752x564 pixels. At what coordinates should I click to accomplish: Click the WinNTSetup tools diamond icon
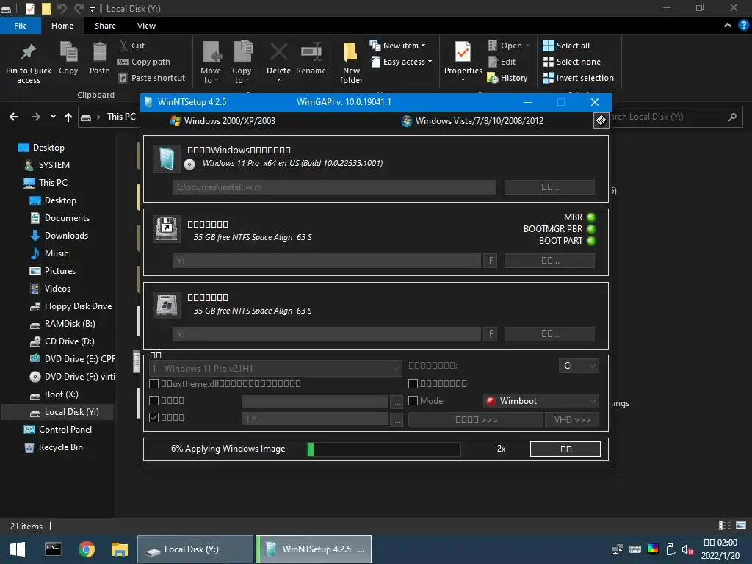point(601,120)
